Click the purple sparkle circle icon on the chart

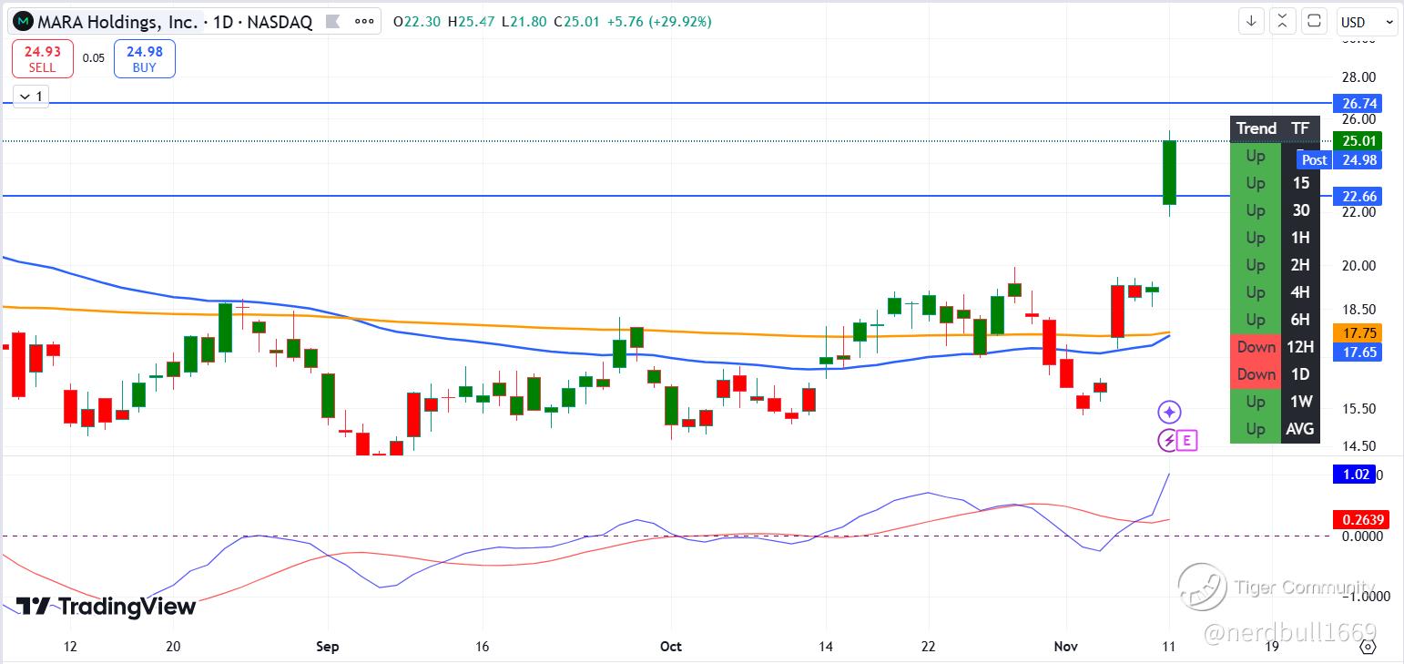(1170, 412)
